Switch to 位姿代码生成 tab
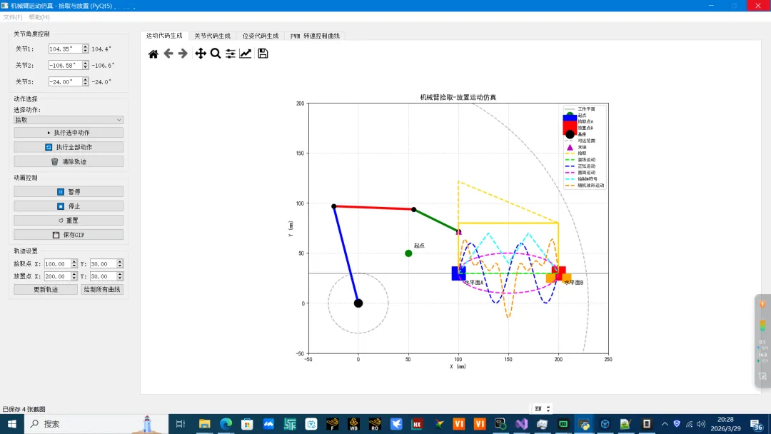 [x=261, y=36]
